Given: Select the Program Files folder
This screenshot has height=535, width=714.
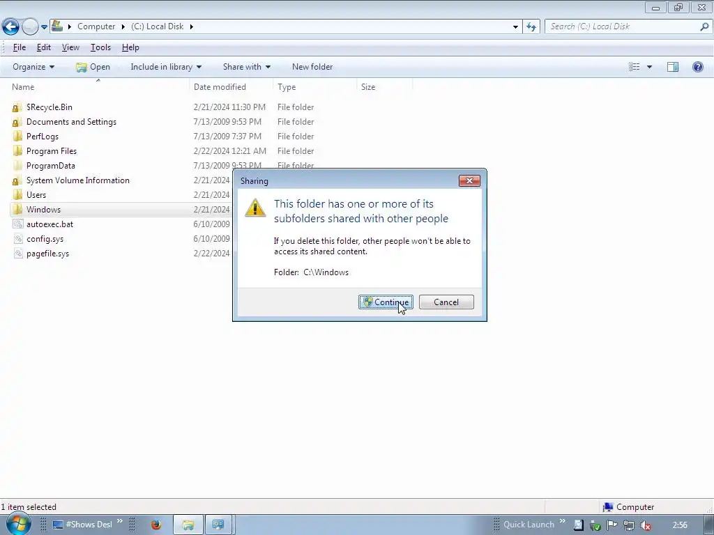Looking at the screenshot, I should [x=52, y=151].
